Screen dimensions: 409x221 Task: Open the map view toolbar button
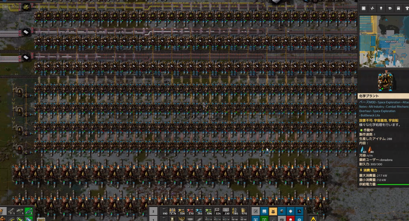pyautogui.click(x=364, y=8)
